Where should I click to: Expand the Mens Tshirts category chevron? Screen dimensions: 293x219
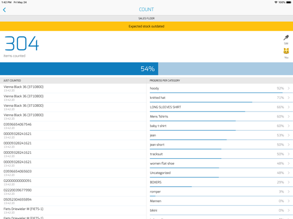click(289, 116)
